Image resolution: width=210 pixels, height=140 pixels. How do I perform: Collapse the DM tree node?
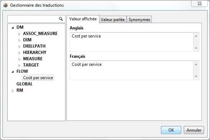13,27
